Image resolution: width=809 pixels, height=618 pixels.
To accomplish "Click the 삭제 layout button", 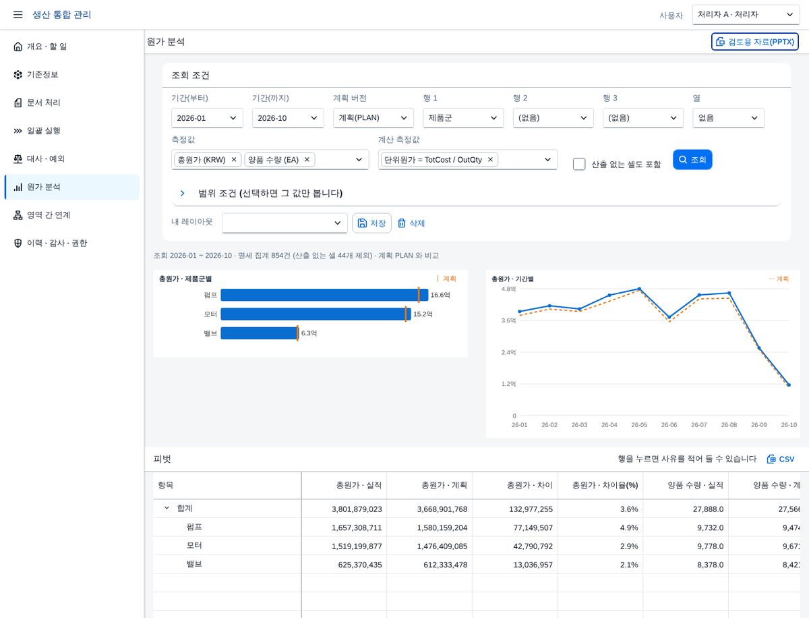I will point(411,223).
